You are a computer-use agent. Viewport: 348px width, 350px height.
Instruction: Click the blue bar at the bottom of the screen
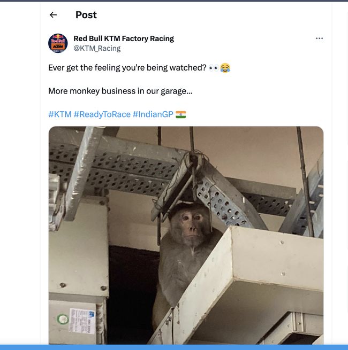click(174, 347)
